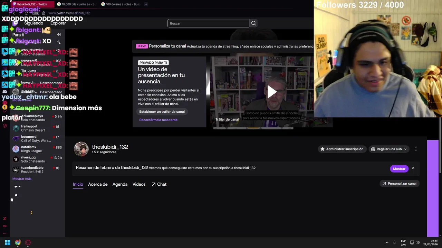
Task: Switch to the theskibidi_132 Twitch tab
Action: [x=32, y=4]
